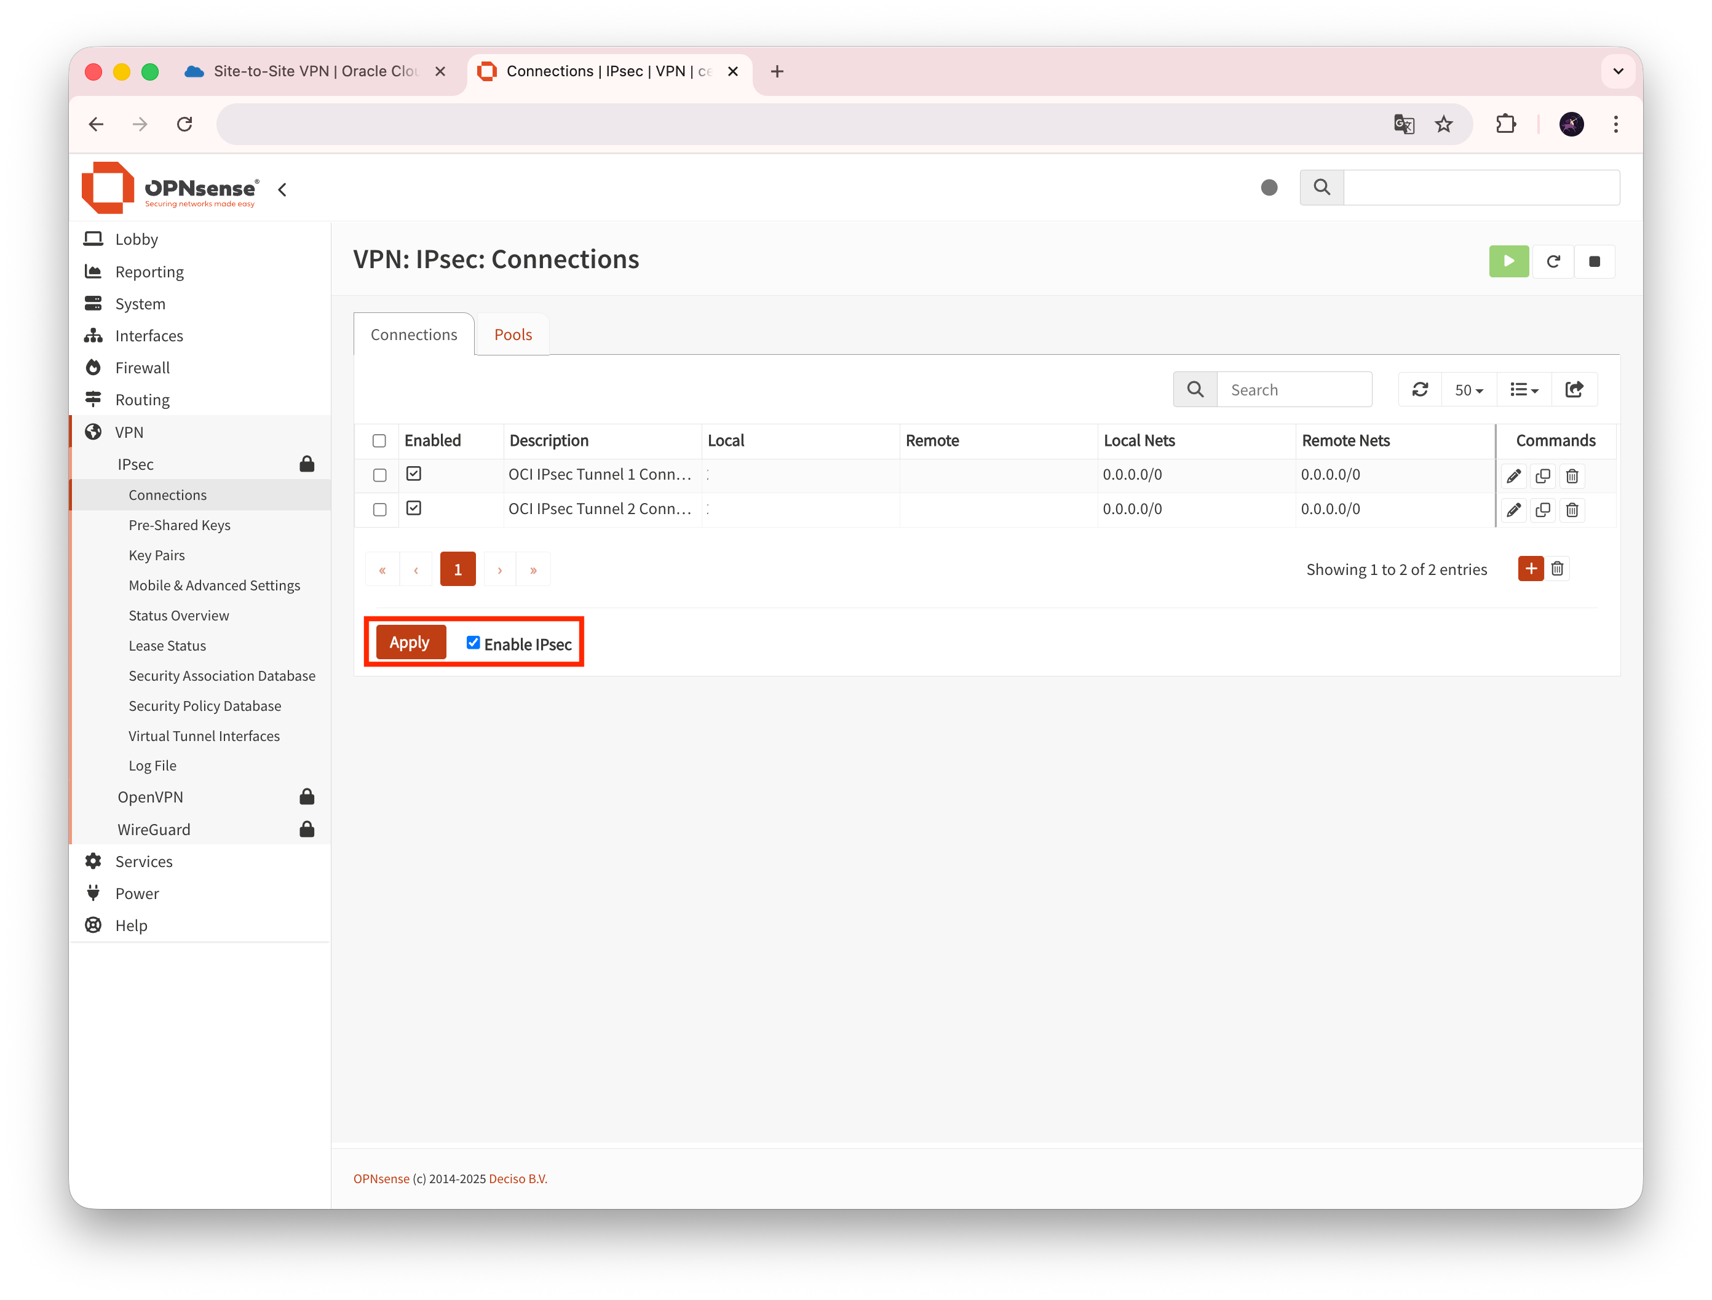The image size is (1712, 1300).
Task: Click the connections Search input field
Action: (x=1294, y=390)
